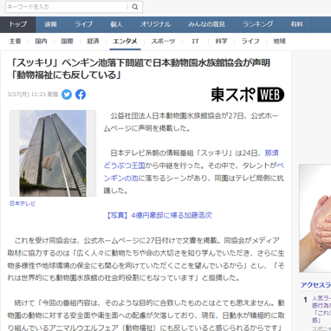Image resolution: width=331 pixels, height=331 pixels.
Task: Open the ランキング tab
Action: [x=258, y=24]
